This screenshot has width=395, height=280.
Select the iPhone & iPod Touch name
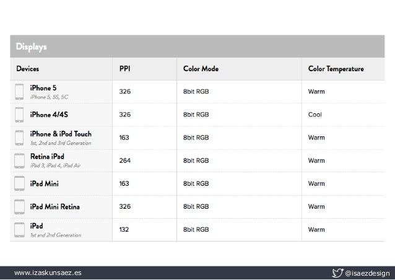[x=61, y=134]
